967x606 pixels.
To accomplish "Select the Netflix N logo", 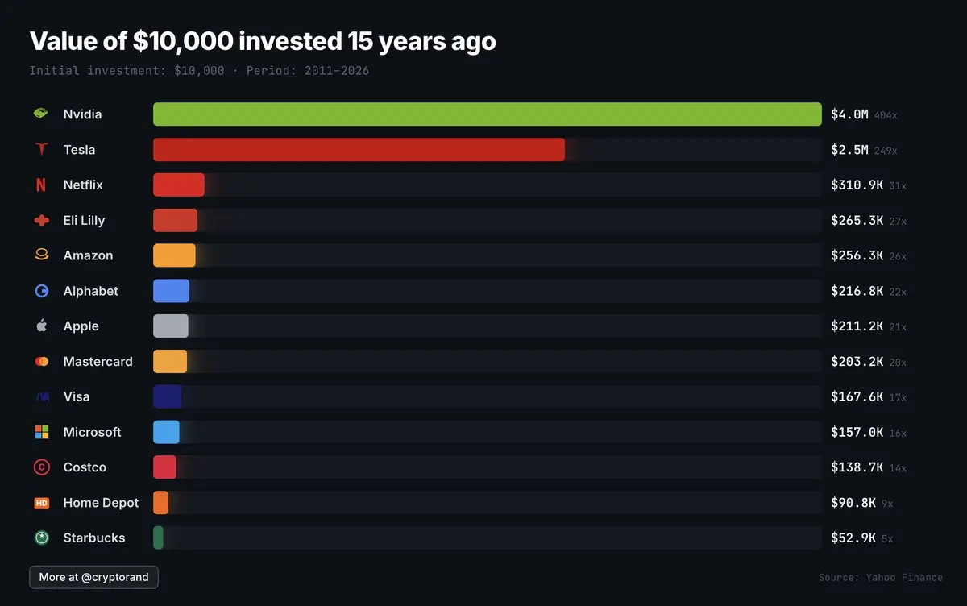I will (x=41, y=185).
